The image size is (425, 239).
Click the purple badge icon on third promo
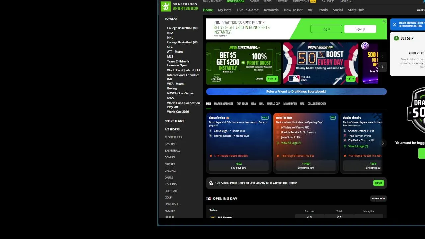tap(365, 46)
